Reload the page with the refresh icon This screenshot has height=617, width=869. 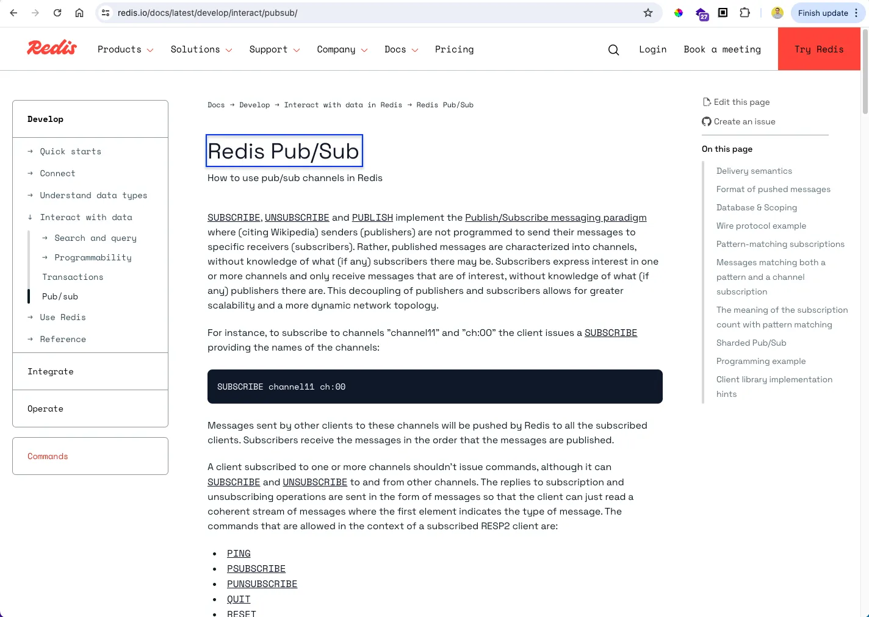point(57,13)
